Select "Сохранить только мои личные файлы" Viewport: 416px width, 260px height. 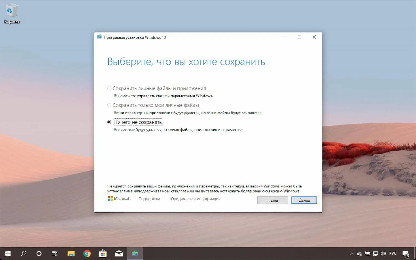pyautogui.click(x=109, y=105)
